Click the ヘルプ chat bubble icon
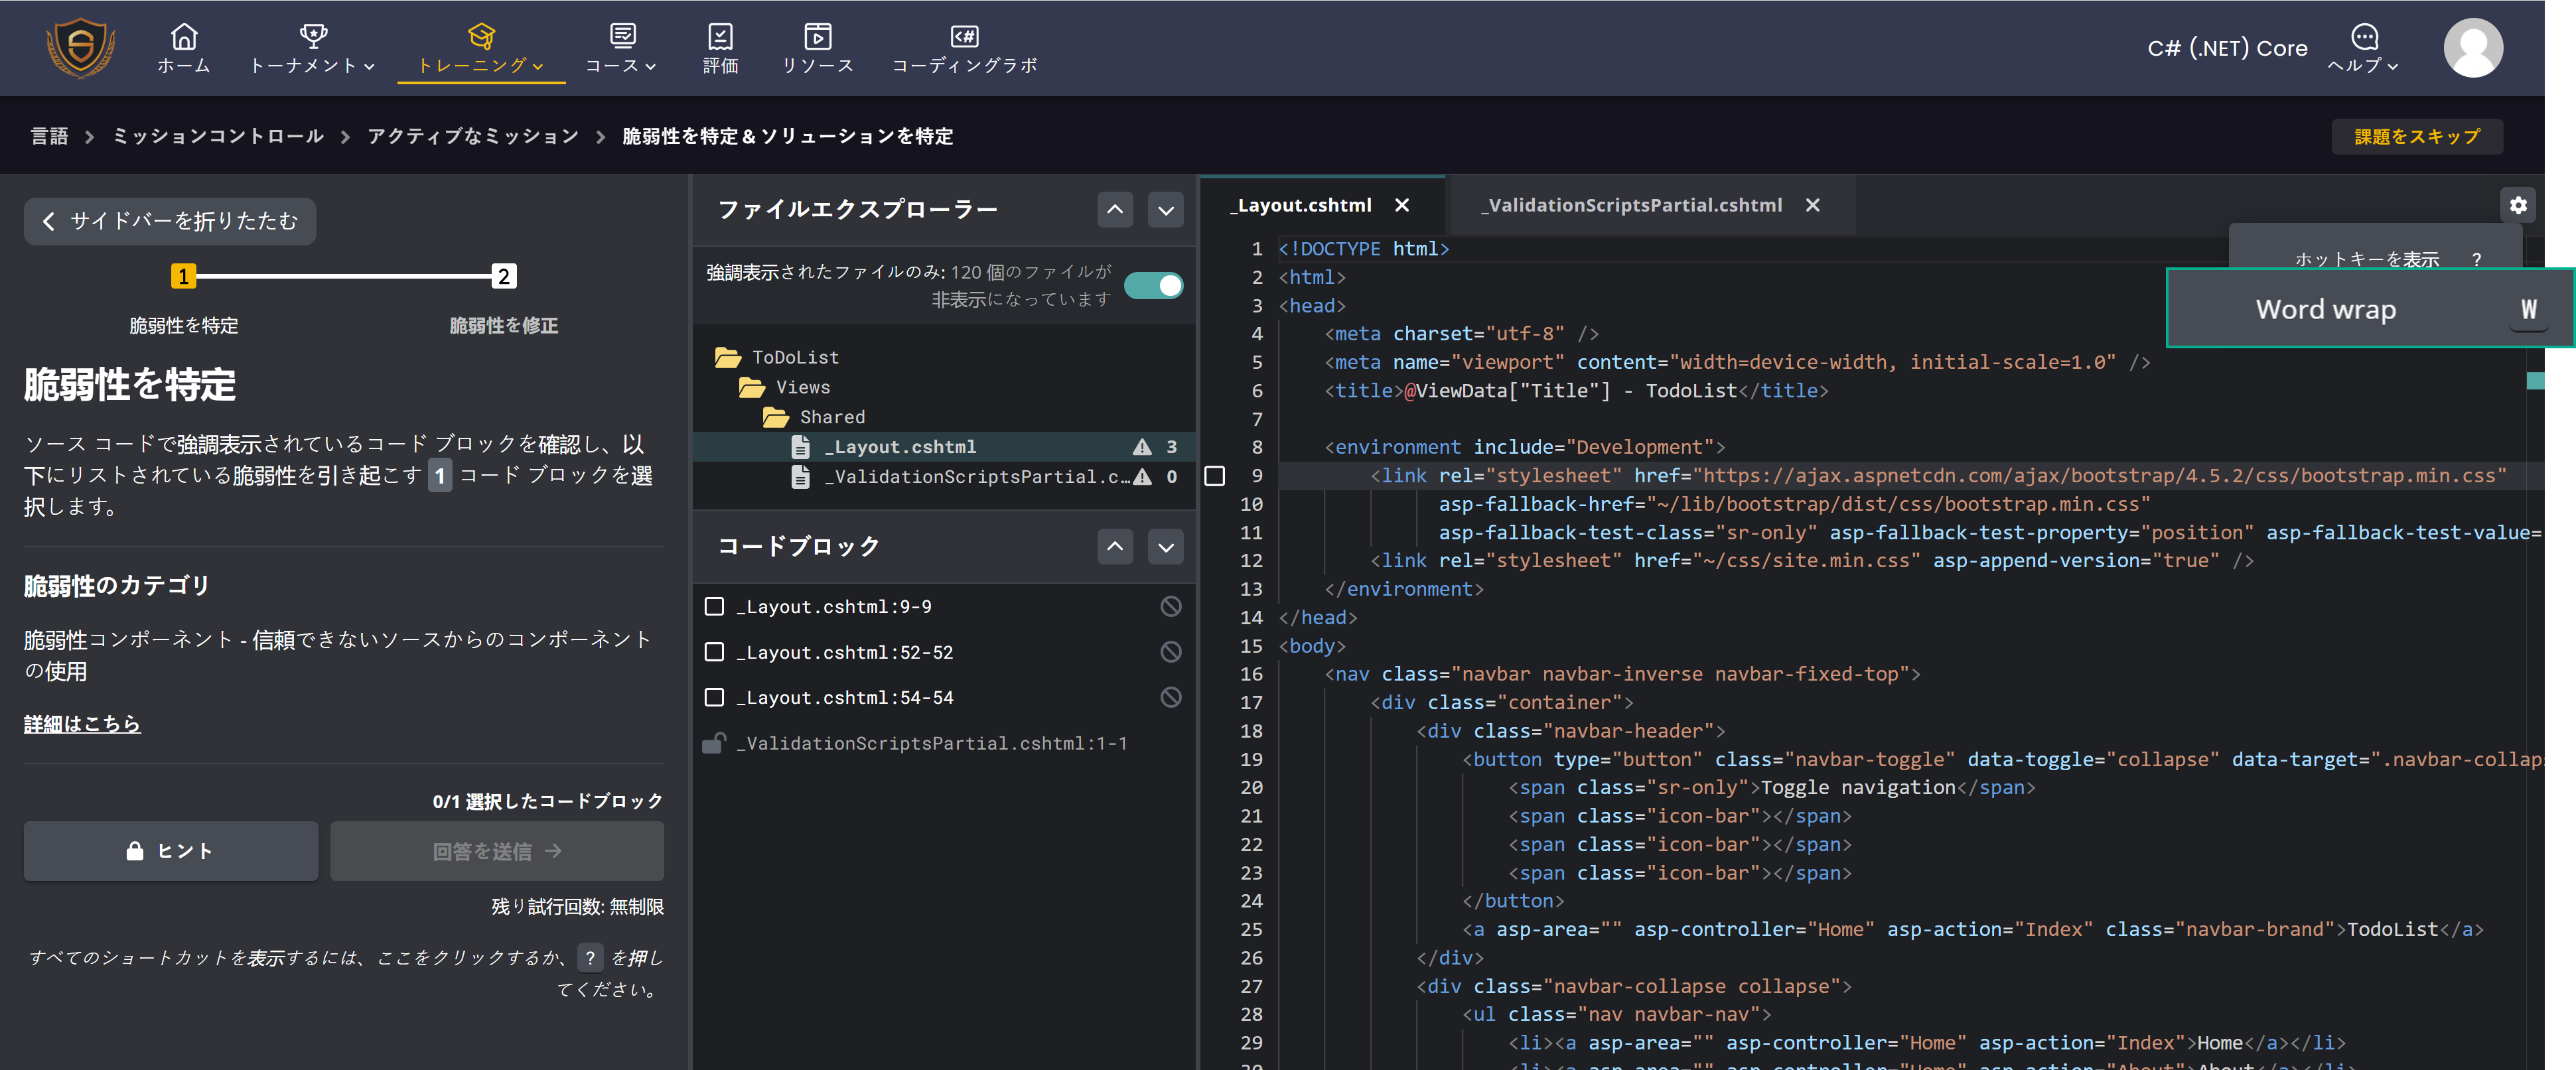This screenshot has width=2576, height=1070. click(2364, 36)
